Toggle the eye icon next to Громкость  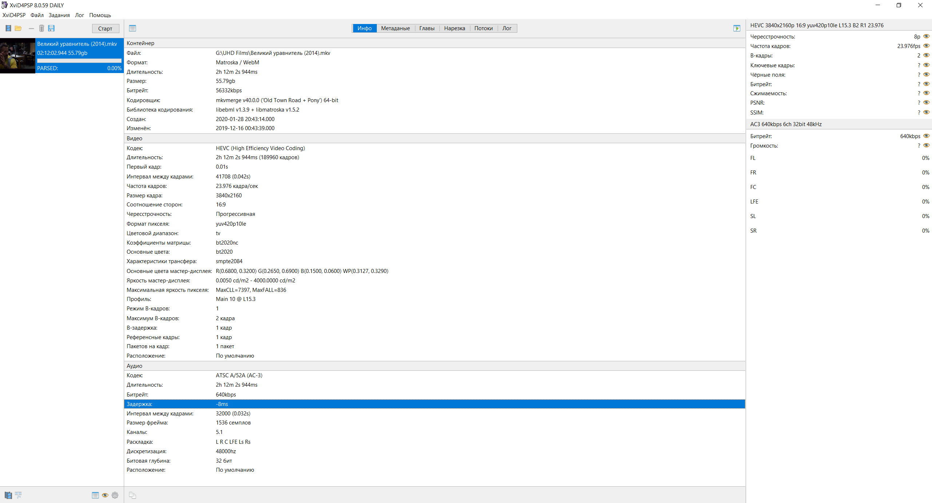(x=927, y=145)
